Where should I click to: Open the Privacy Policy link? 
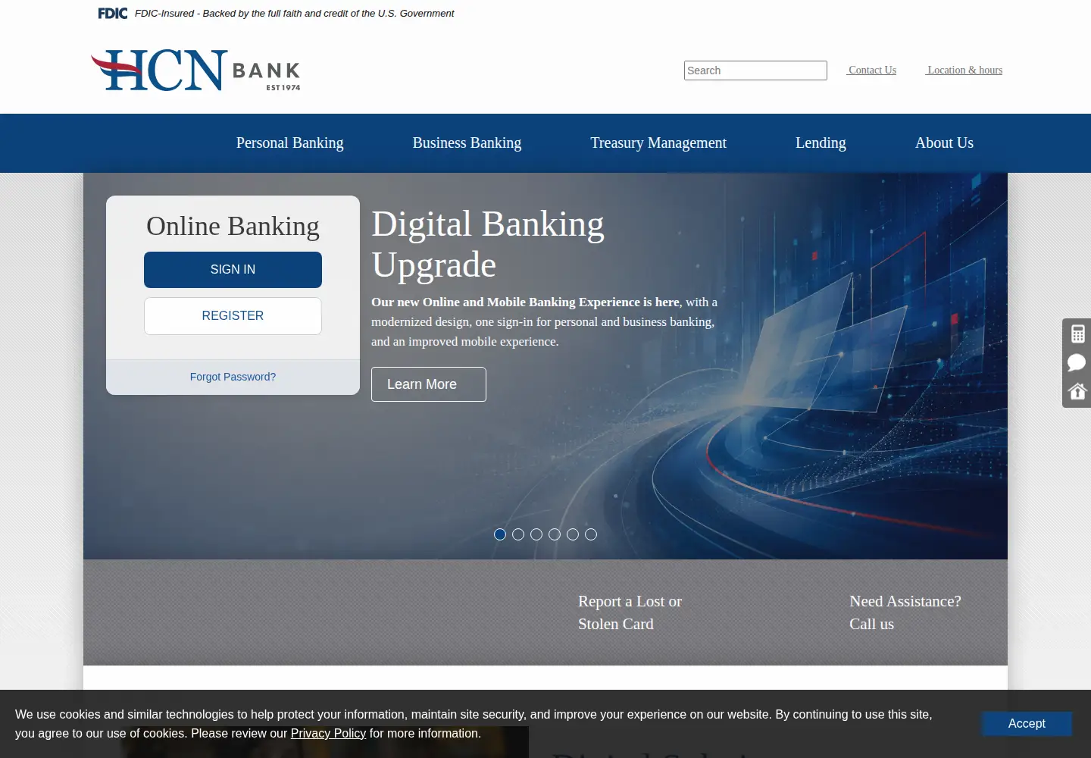point(328,734)
